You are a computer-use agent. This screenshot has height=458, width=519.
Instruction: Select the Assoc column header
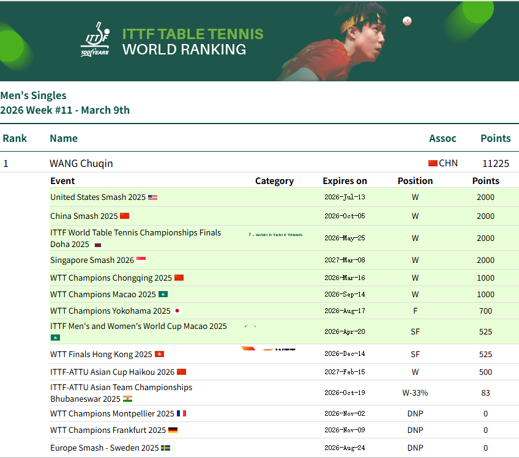click(442, 138)
